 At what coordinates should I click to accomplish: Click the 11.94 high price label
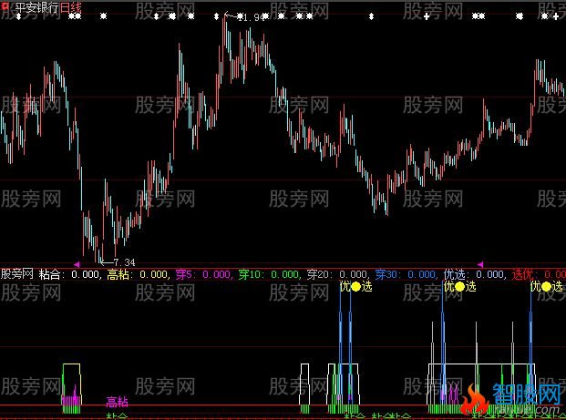pyautogui.click(x=252, y=17)
